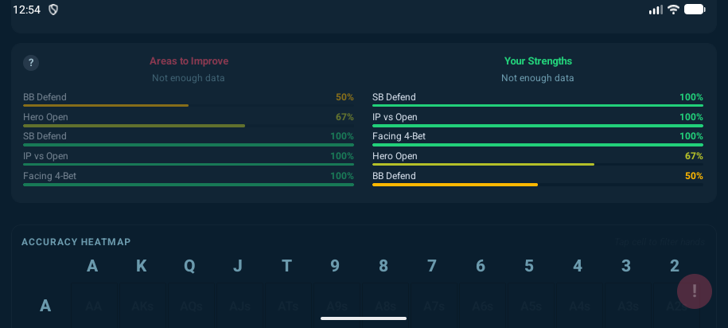The height and width of the screenshot is (328, 728).
Task: Tap the Wi-Fi status icon
Action: click(x=673, y=10)
